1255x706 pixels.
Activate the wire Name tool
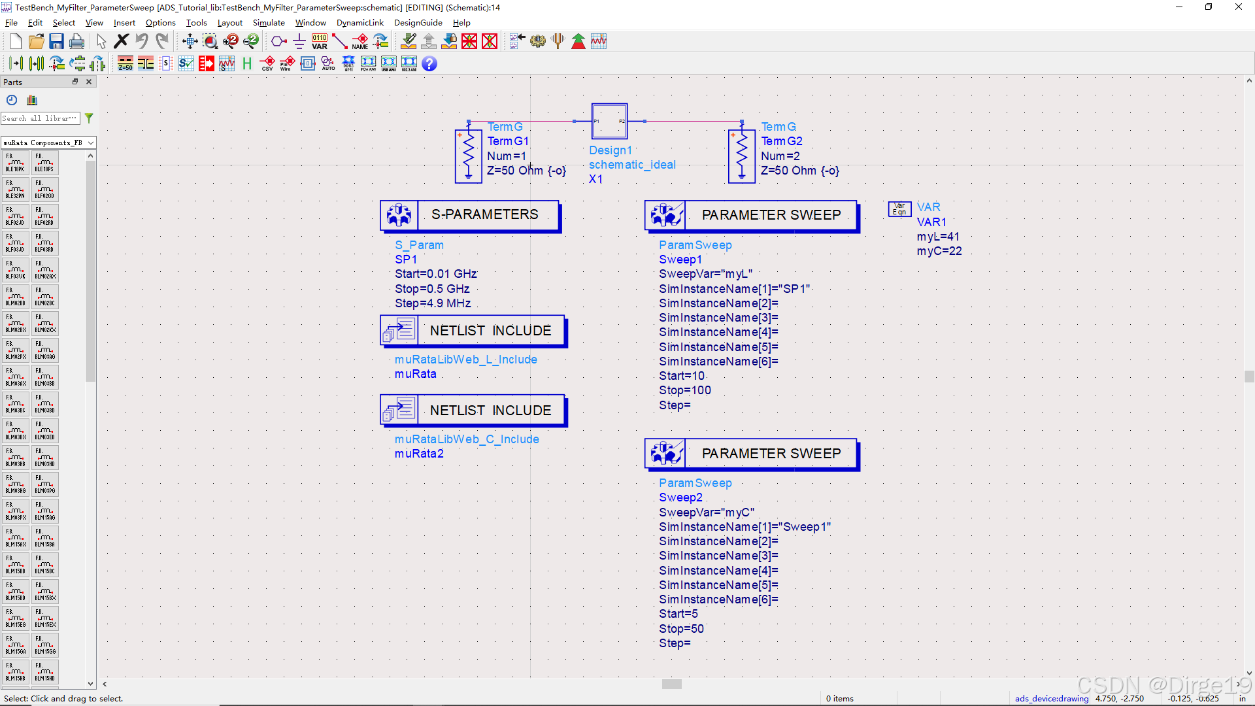click(x=360, y=41)
